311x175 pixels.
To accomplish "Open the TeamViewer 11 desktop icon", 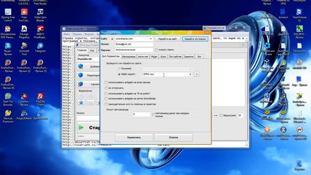I will point(299,15).
